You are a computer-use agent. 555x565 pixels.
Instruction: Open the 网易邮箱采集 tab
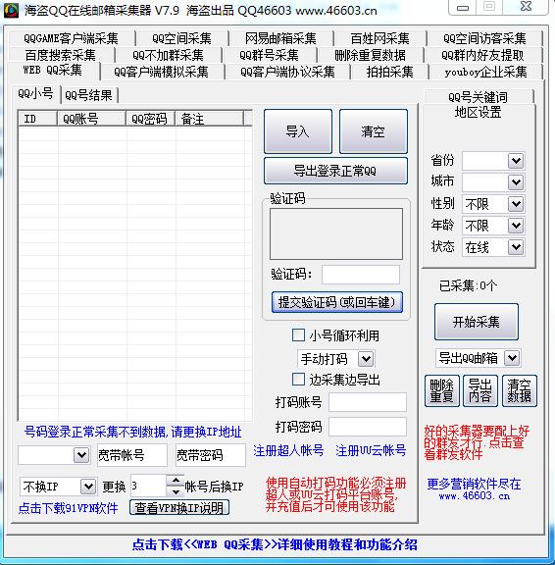(x=280, y=38)
